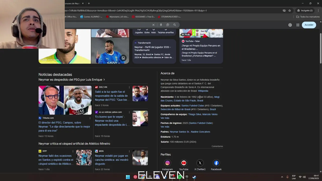Viewport: 322px width, 181px height.
Task: Open more options for MSN article
Action: pos(129,151)
